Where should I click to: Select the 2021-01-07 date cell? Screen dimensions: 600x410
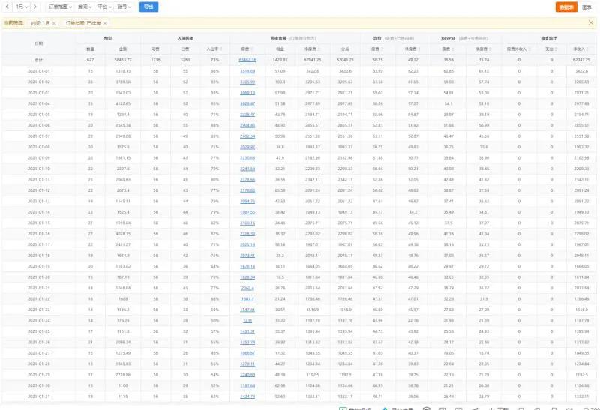[39, 136]
